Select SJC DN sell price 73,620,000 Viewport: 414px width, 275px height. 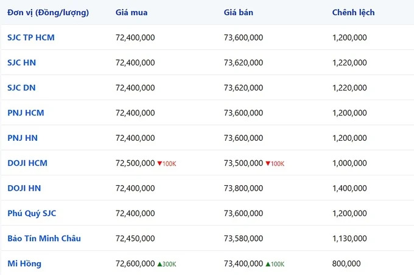click(x=244, y=87)
